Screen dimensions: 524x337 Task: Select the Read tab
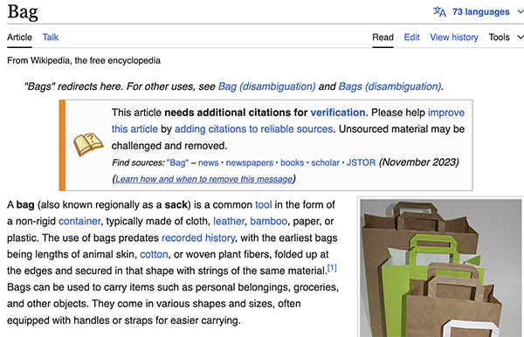pyautogui.click(x=383, y=37)
